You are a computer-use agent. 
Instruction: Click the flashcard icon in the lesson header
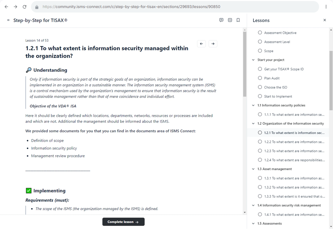[x=230, y=20]
